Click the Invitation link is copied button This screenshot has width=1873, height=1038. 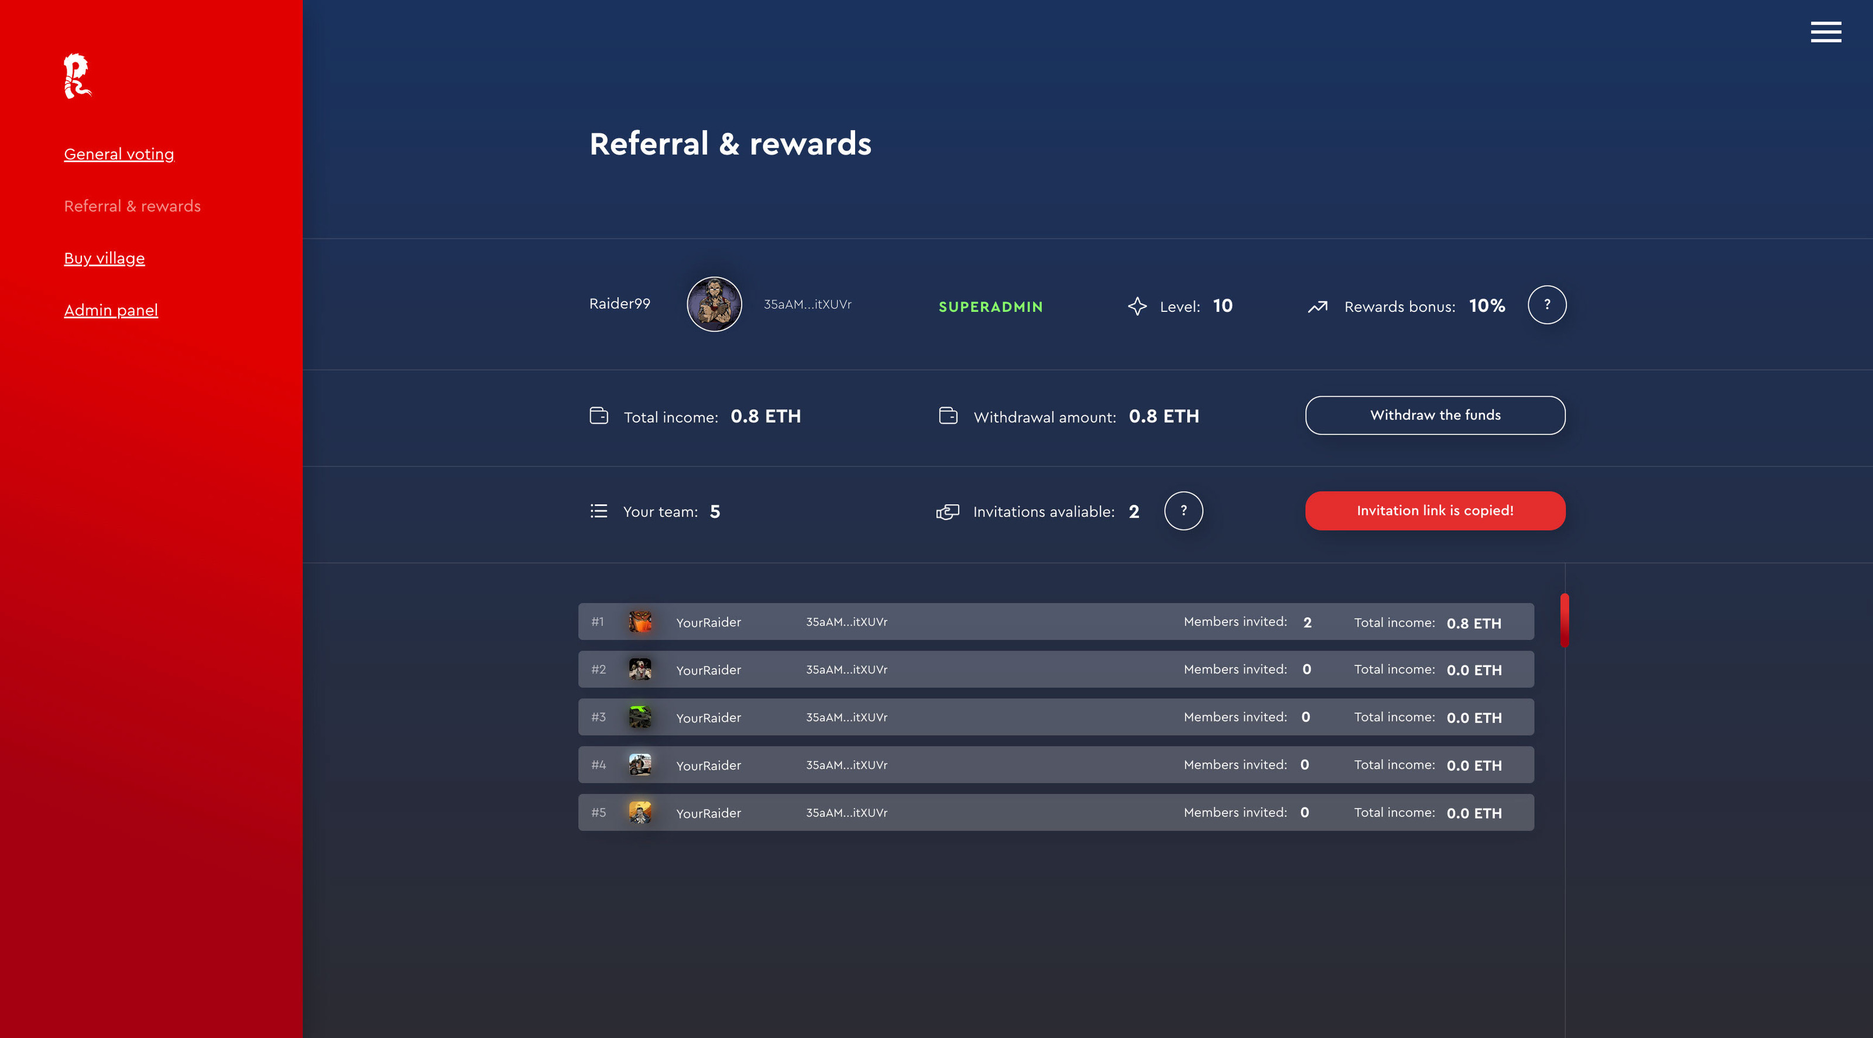coord(1435,511)
